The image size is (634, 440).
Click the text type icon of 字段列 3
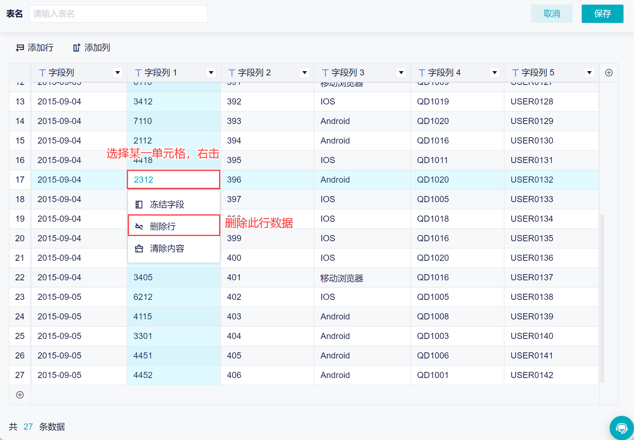coord(325,73)
